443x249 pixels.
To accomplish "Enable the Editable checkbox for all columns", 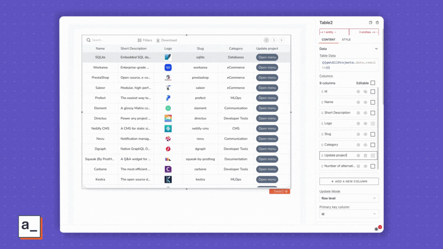I will pyautogui.click(x=373, y=83).
